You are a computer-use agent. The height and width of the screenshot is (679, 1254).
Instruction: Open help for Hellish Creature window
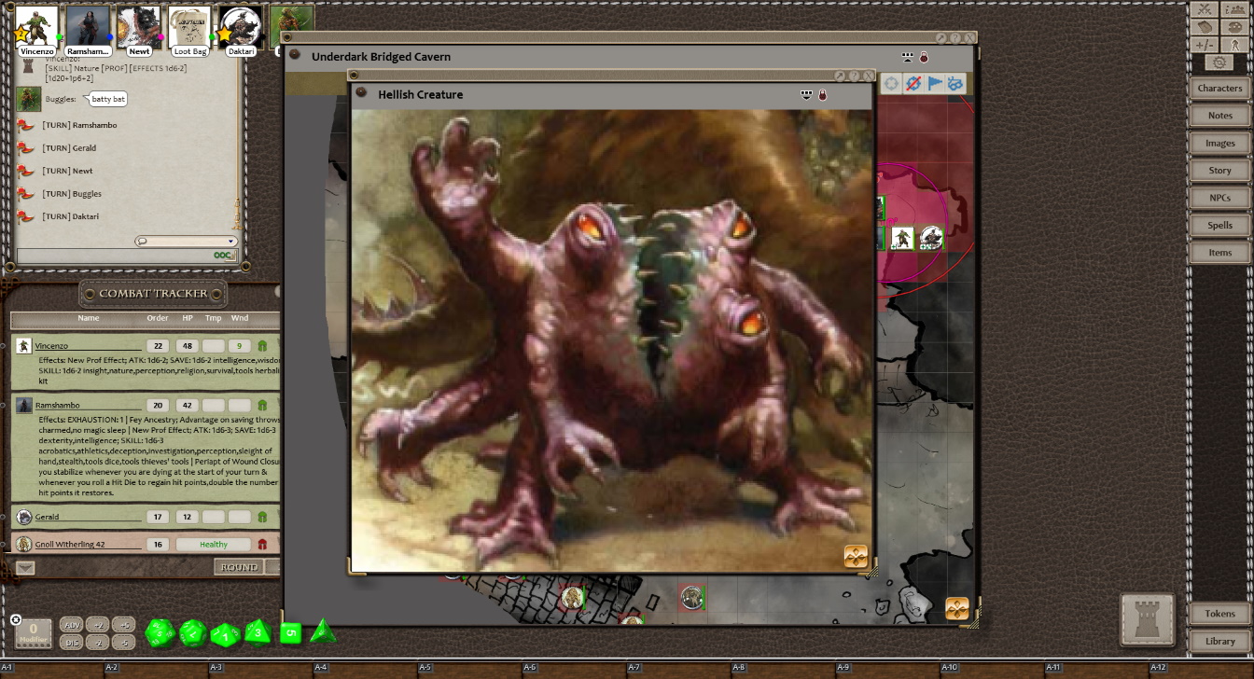click(854, 76)
